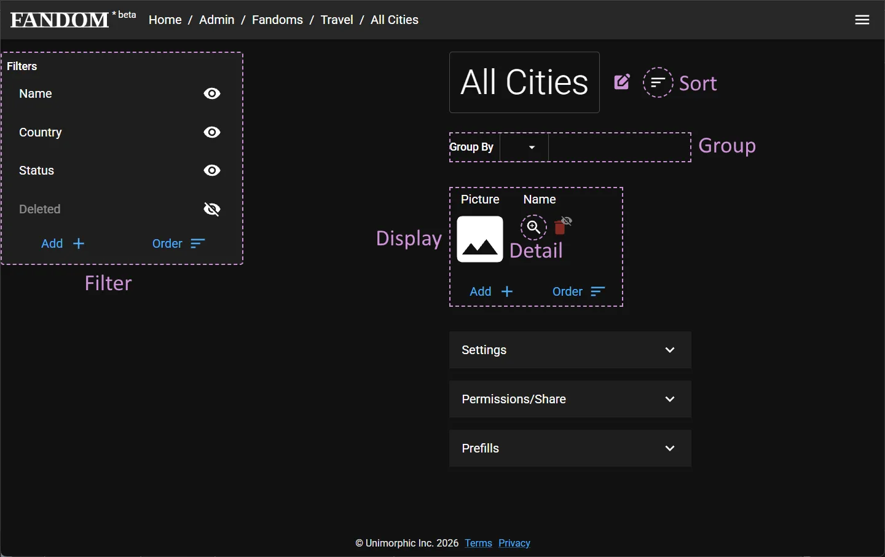Select the Deleted filter label
Viewport: 885px width, 557px height.
(x=40, y=209)
